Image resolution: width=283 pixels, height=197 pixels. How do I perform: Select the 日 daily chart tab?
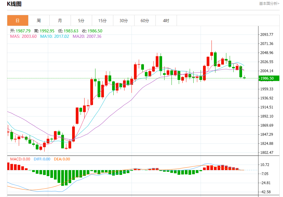pos(18,21)
